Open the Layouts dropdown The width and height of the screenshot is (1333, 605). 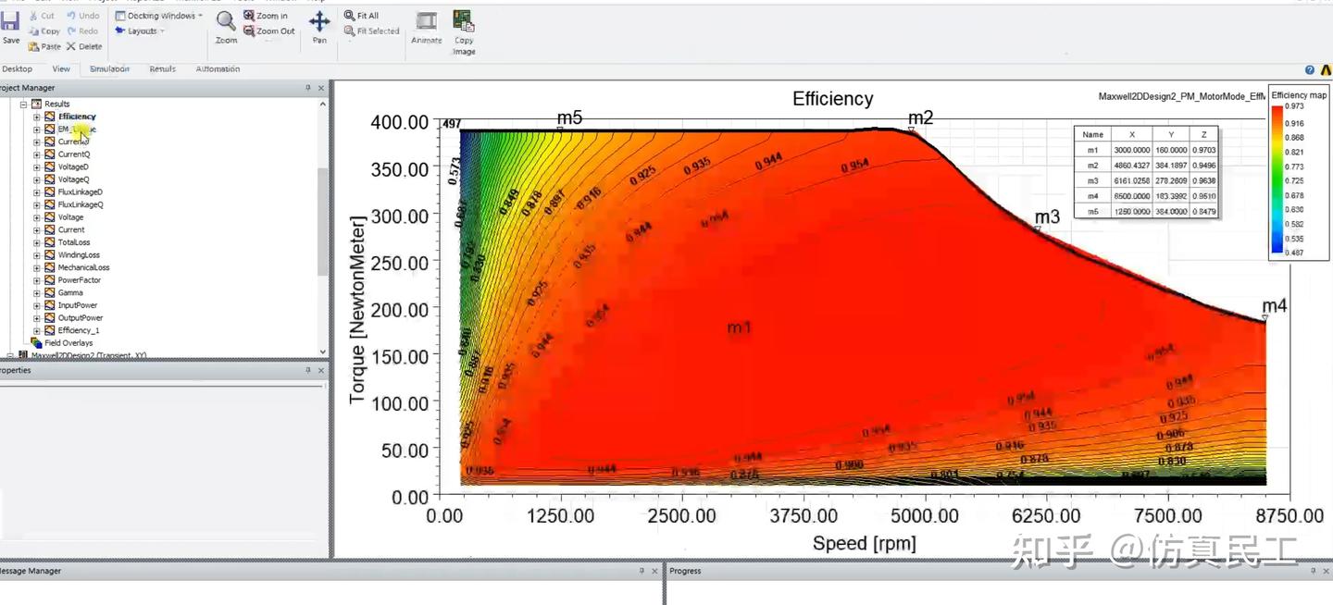point(141,31)
